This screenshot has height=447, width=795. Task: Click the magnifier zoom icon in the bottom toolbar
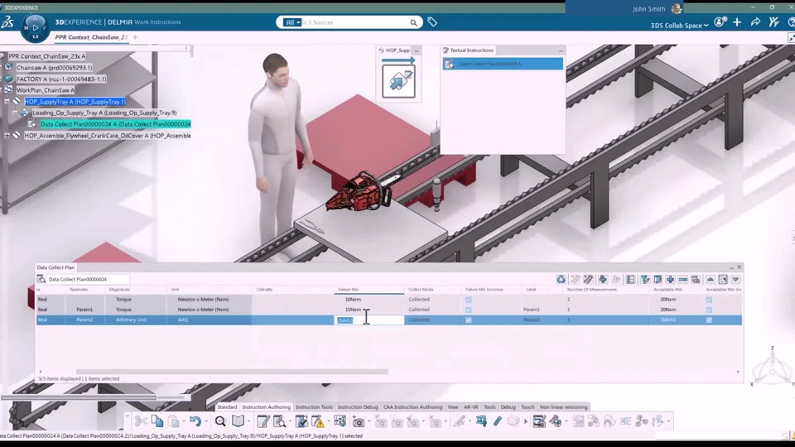[x=220, y=421]
